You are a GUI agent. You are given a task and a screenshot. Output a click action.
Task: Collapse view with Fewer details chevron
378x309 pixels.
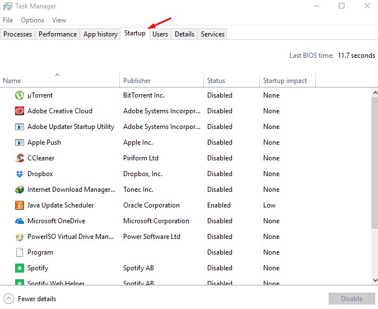pos(9,299)
